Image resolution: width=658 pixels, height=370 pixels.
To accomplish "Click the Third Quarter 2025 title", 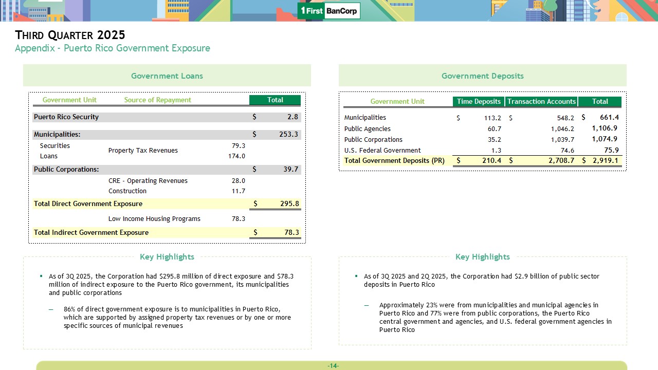I will pyautogui.click(x=70, y=35).
